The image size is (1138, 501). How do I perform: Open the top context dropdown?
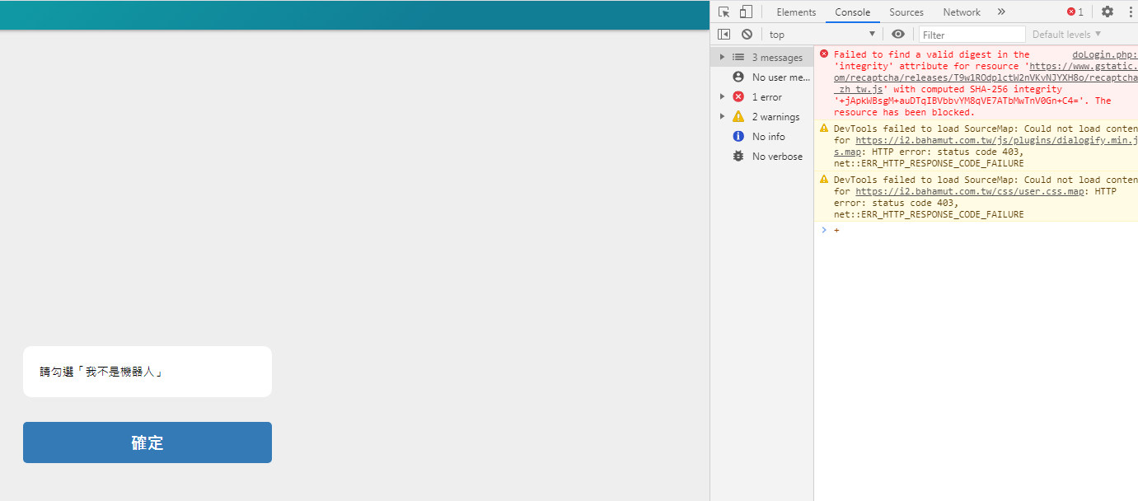point(822,34)
